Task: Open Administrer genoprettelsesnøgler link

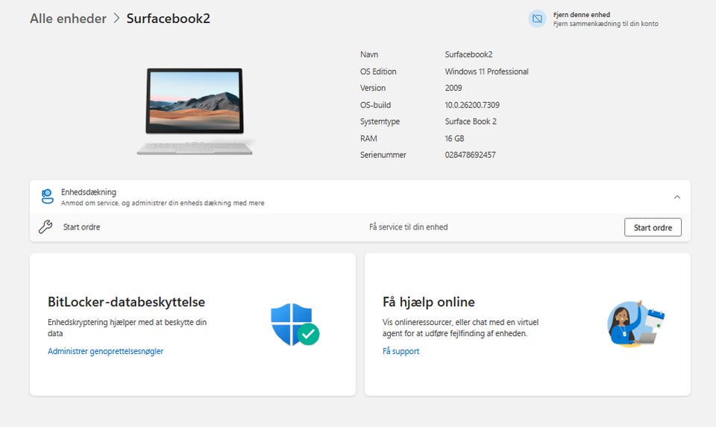Action: [x=105, y=351]
